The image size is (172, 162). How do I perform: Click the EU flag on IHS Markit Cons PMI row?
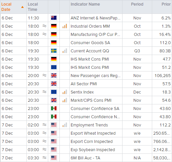click(54, 67)
